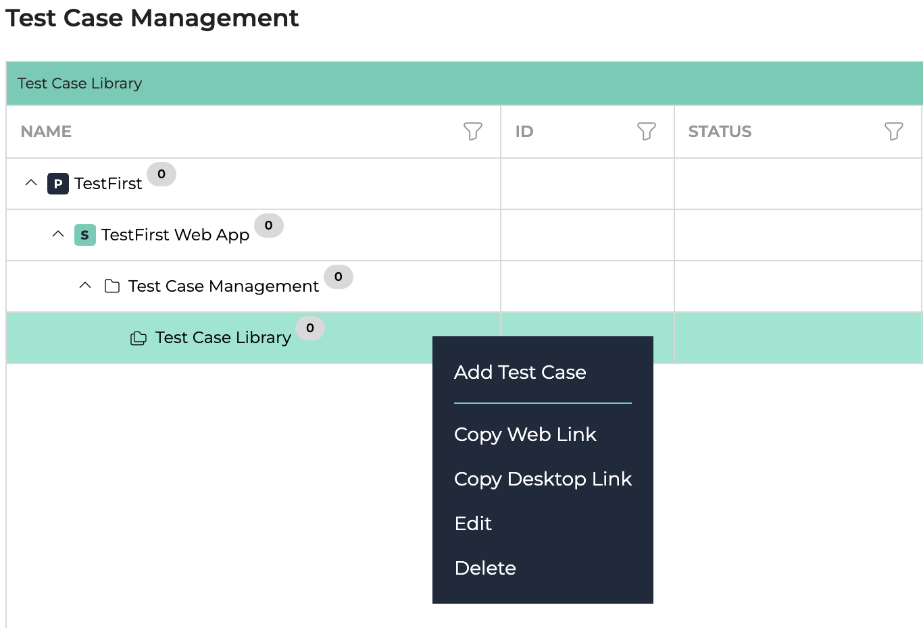Select the Test Case Management row label
This screenshot has height=628, width=923.
tap(224, 286)
